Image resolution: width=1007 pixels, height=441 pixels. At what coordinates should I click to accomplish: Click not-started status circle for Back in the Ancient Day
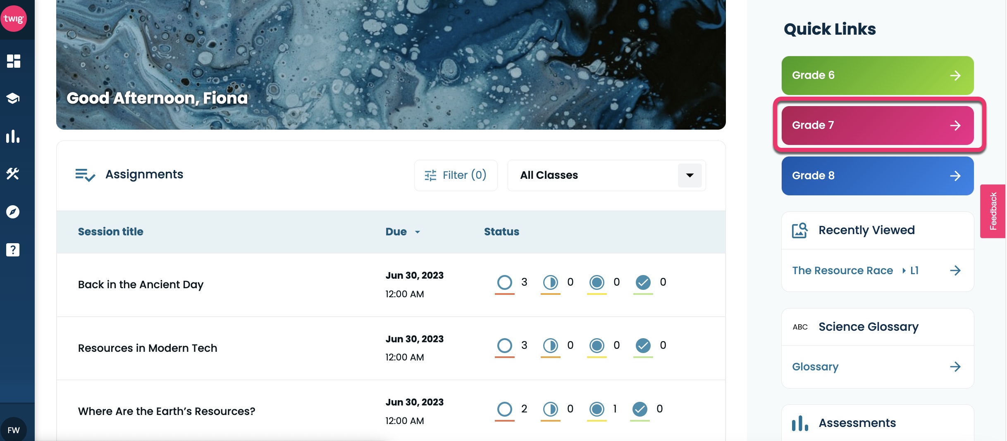(504, 282)
